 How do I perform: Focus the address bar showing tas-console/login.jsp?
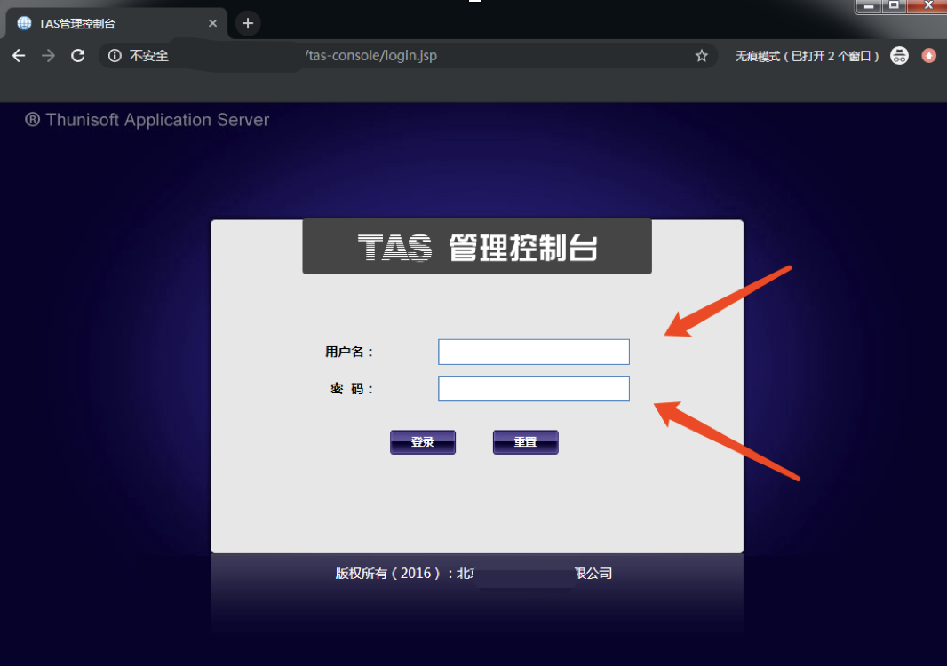click(400, 56)
